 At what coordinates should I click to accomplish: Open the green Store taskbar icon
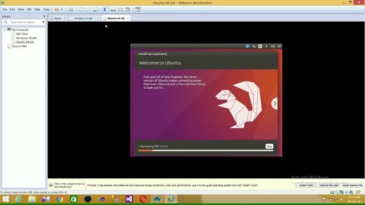point(74,199)
